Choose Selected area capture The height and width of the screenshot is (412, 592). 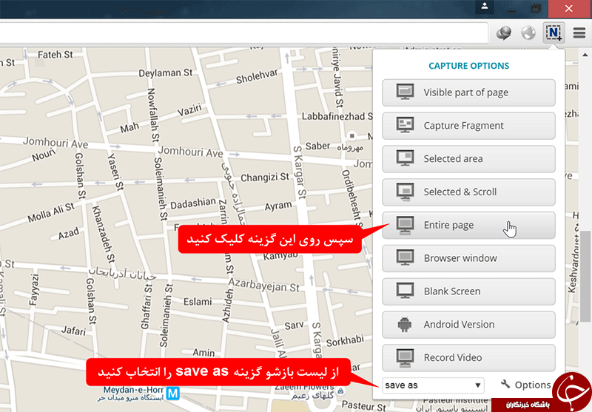coord(468,159)
